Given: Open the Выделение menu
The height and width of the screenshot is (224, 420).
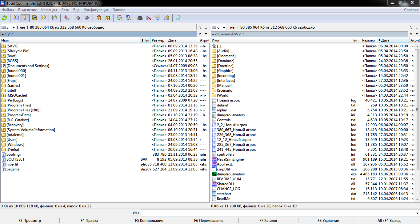Looking at the screenshot, I should coord(28,10).
